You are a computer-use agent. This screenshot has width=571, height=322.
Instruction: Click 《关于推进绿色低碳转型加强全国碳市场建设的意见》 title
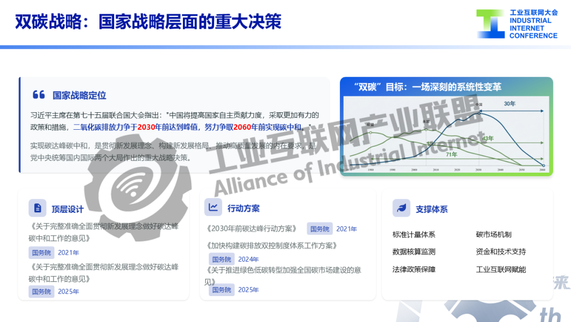[283, 276]
